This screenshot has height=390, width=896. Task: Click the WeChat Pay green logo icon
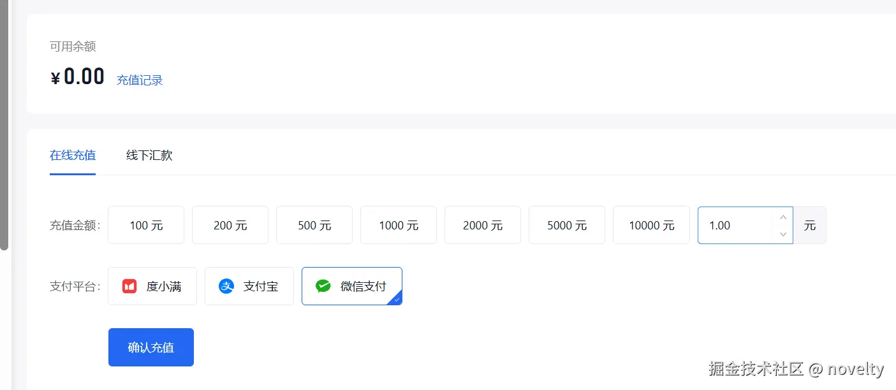[323, 286]
